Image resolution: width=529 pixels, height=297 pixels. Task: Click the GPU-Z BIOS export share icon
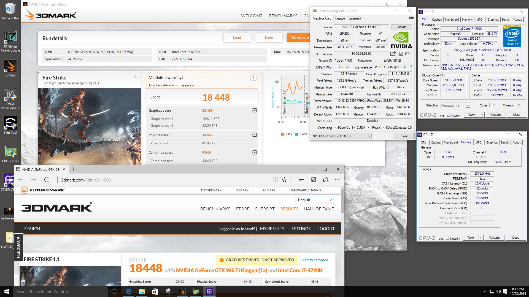click(x=393, y=54)
